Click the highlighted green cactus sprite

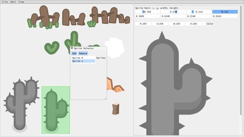pos(56,110)
